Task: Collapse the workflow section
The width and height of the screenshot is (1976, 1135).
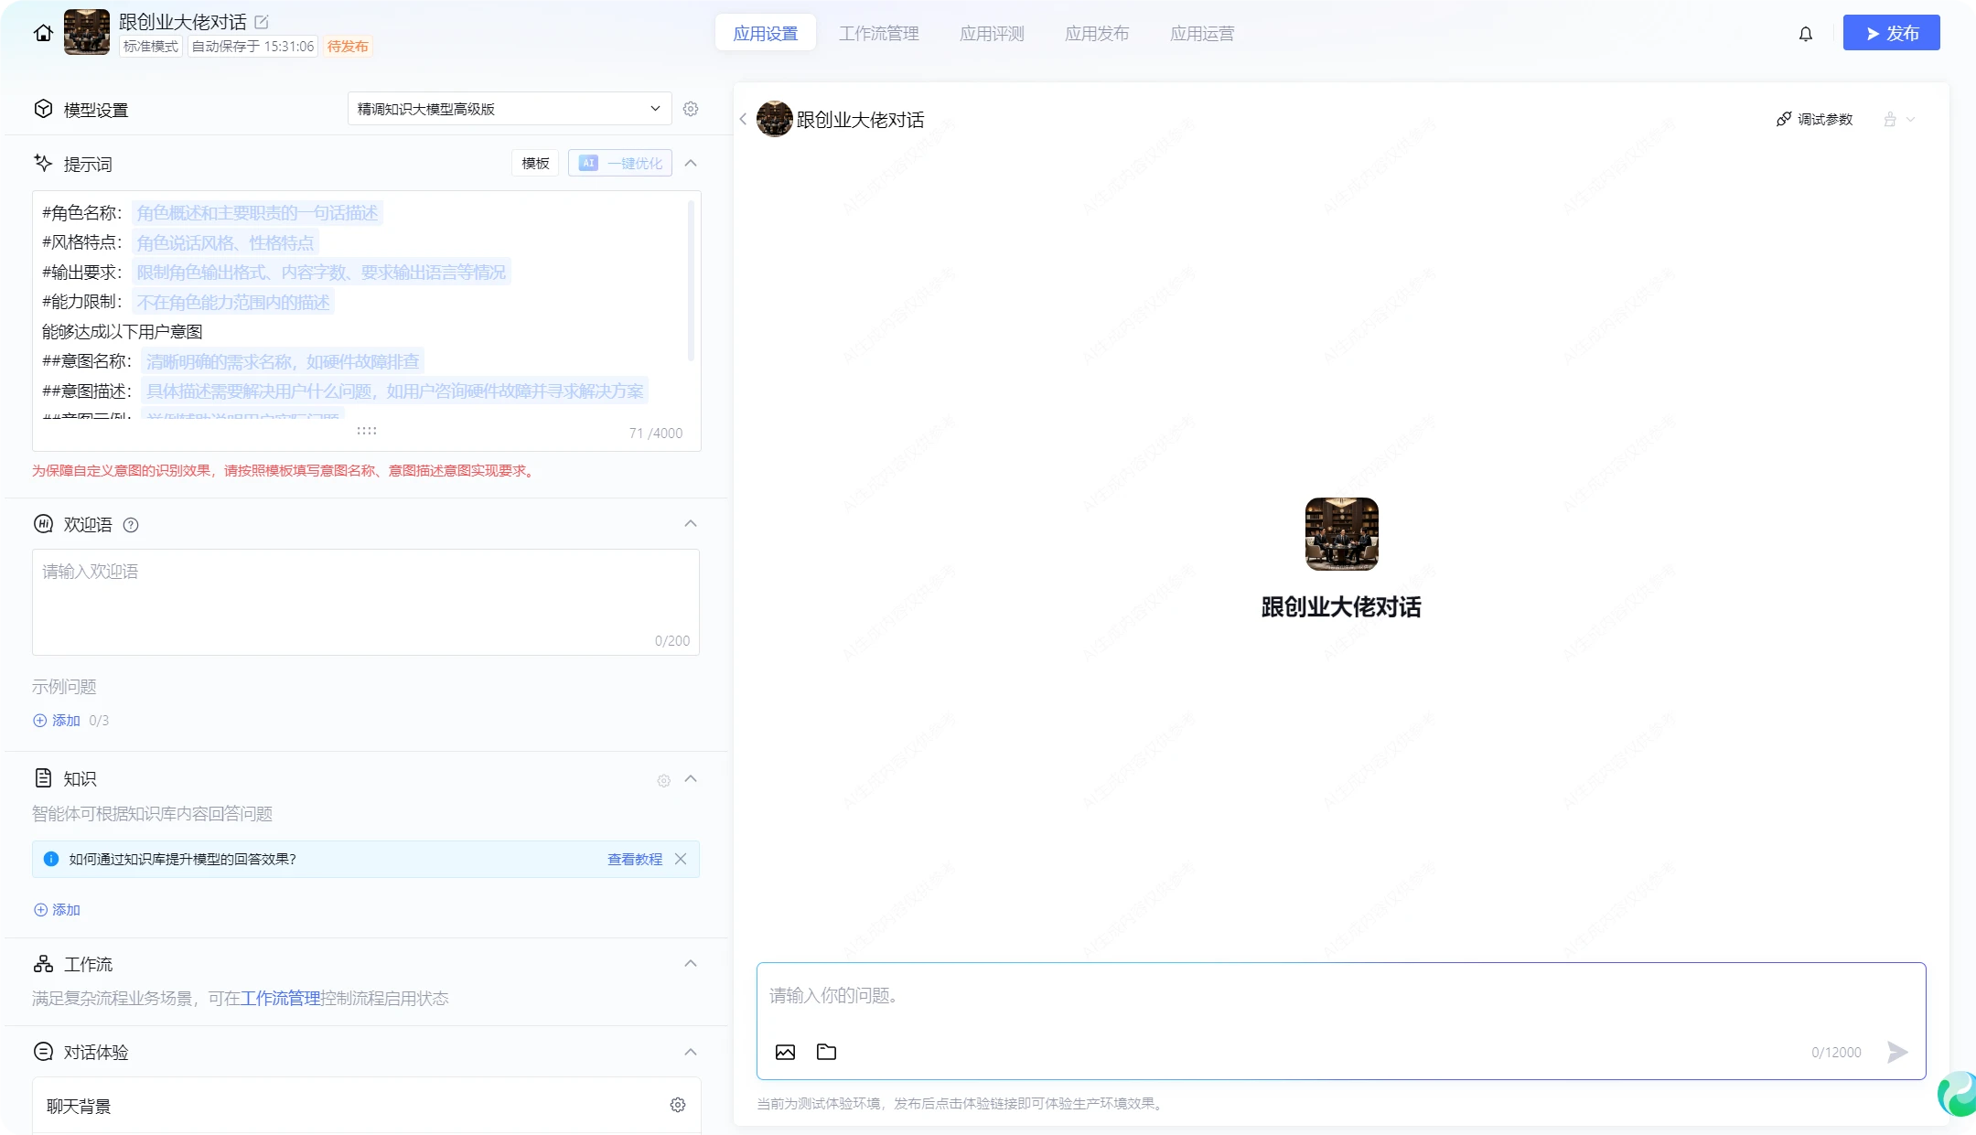Action: pyautogui.click(x=691, y=964)
